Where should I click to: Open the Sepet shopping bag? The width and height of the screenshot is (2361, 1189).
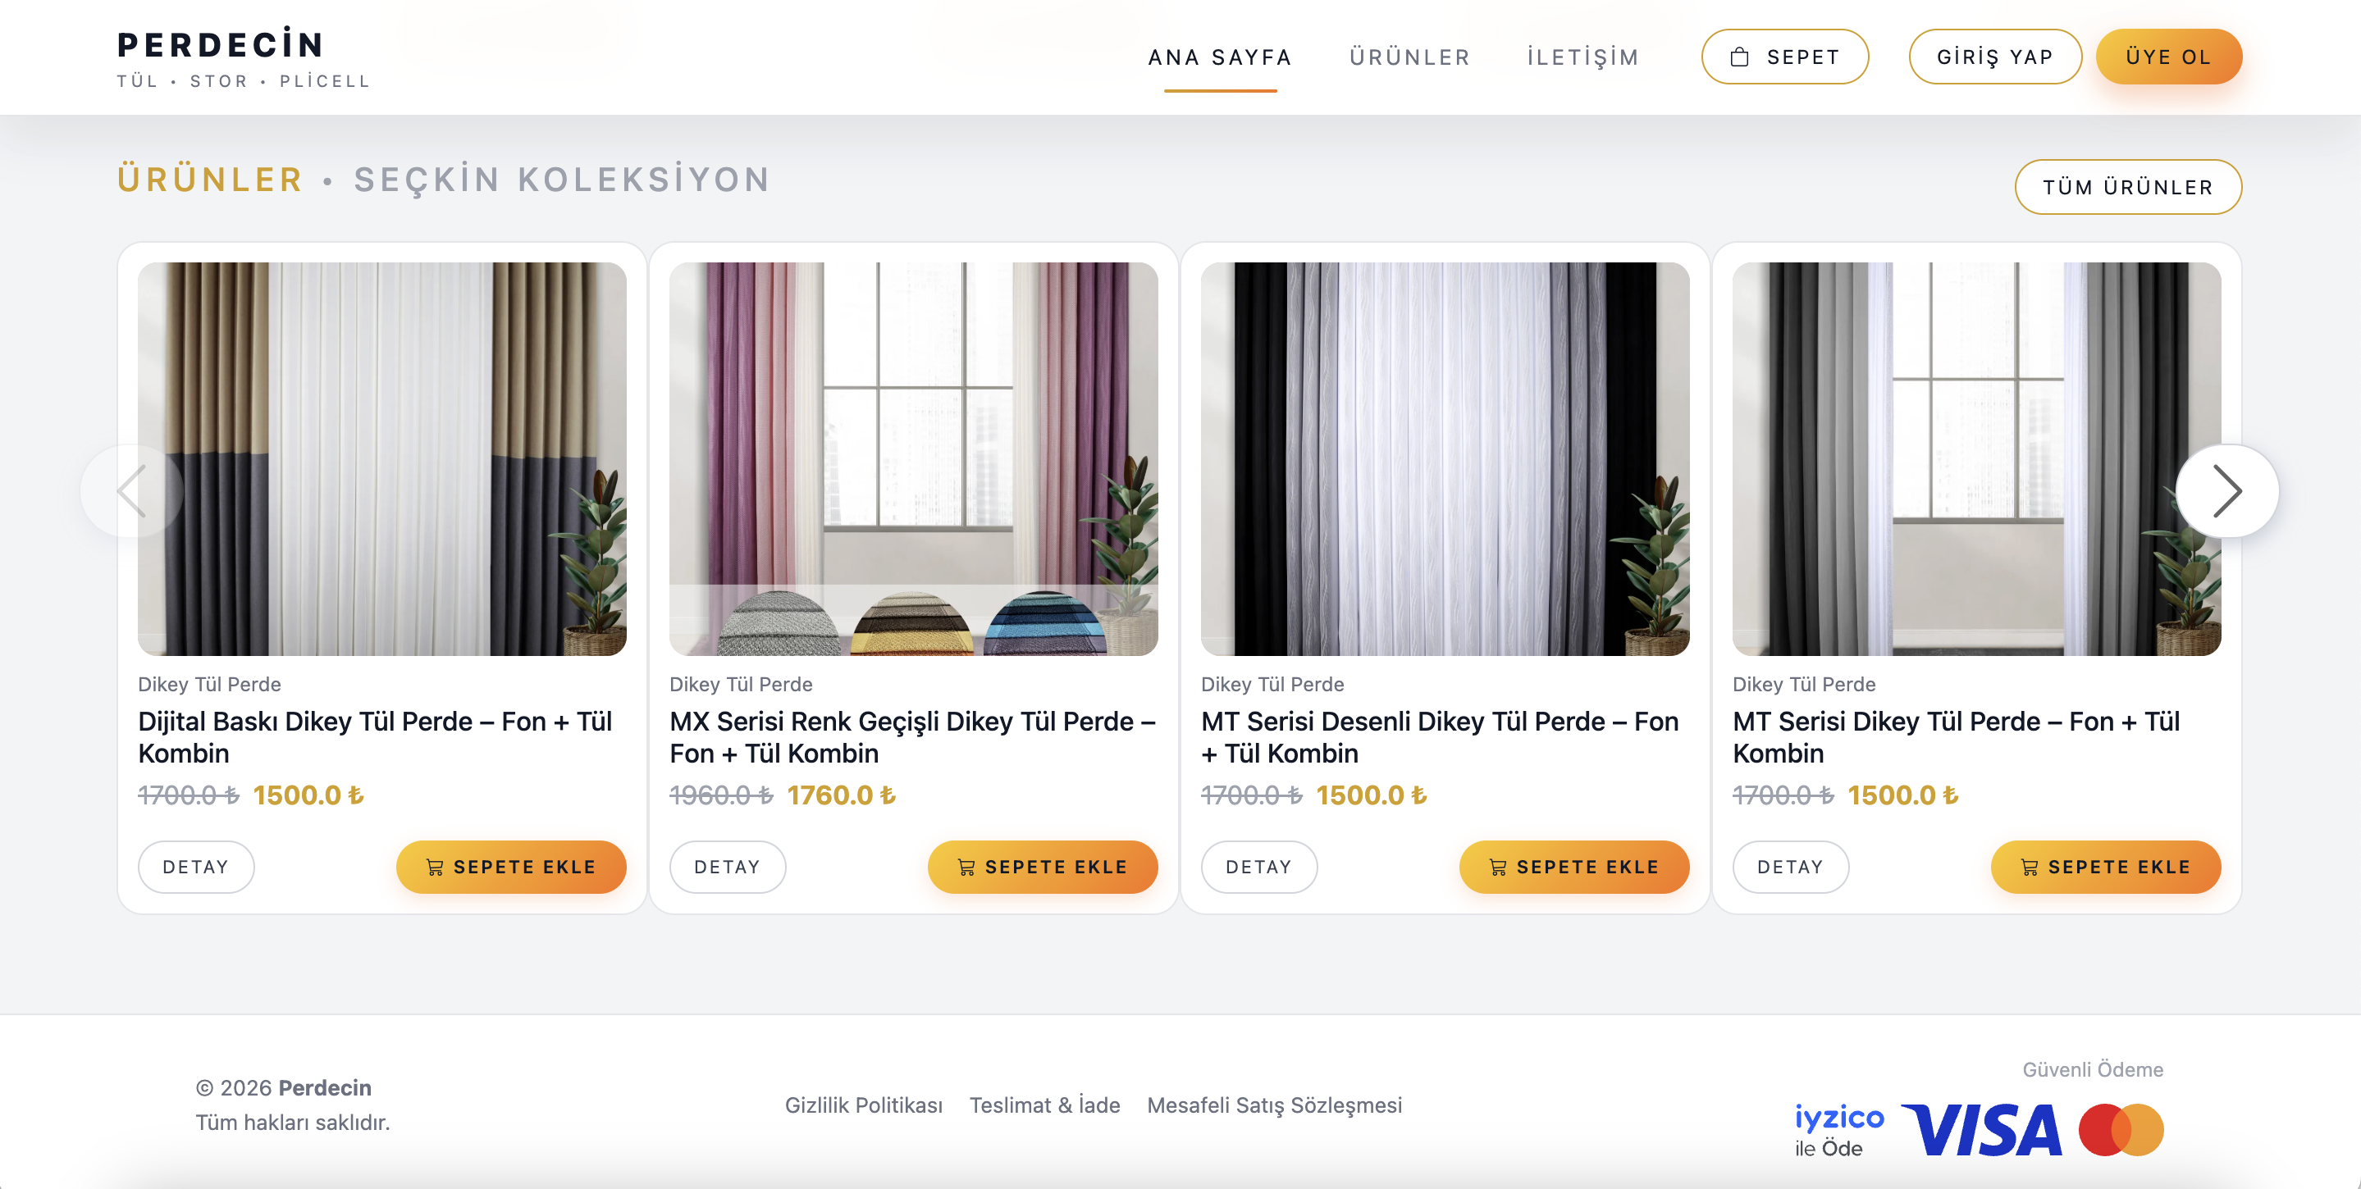[1783, 57]
